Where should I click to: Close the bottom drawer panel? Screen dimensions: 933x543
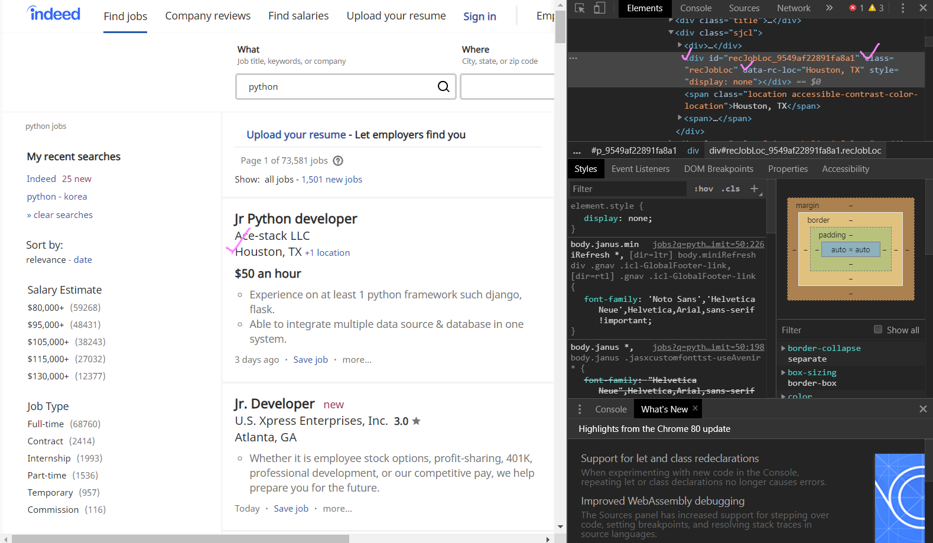point(923,409)
